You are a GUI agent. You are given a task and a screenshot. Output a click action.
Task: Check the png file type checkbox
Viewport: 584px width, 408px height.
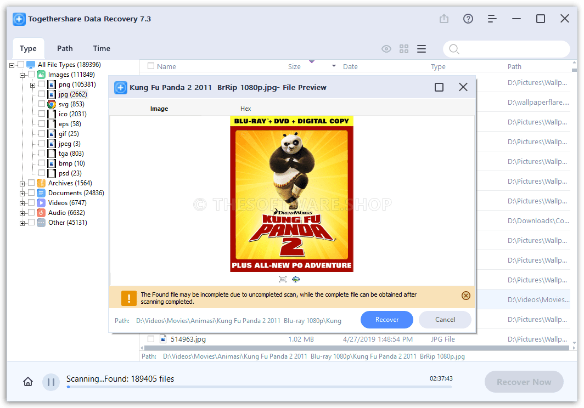click(42, 84)
